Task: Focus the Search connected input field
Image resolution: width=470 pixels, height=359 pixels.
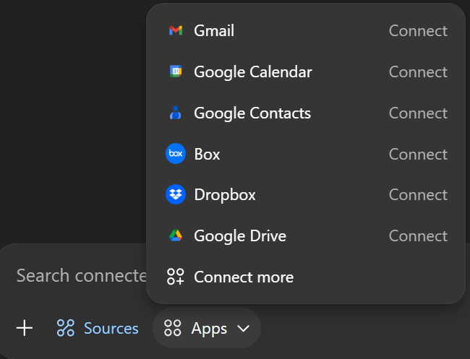Action: (x=81, y=275)
